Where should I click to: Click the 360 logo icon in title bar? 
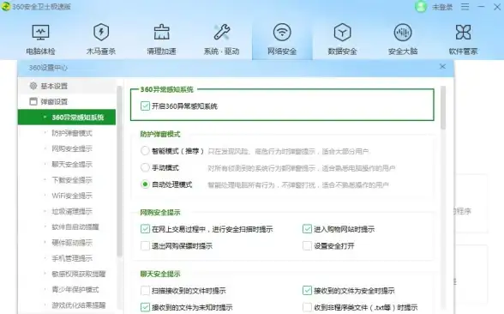[x=5, y=7]
